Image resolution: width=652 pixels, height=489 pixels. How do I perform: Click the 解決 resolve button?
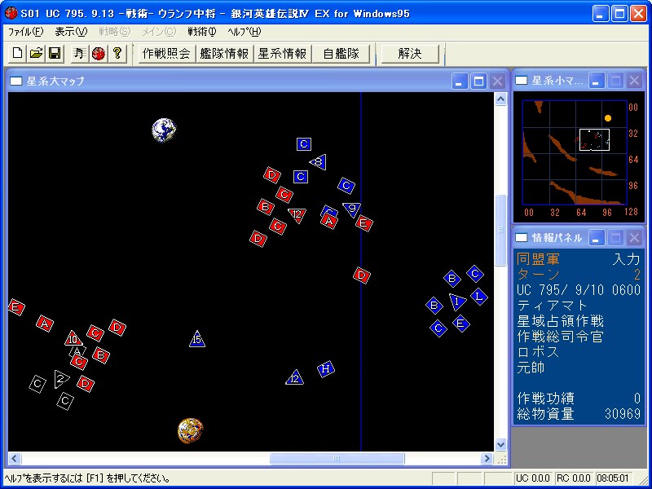coord(410,54)
